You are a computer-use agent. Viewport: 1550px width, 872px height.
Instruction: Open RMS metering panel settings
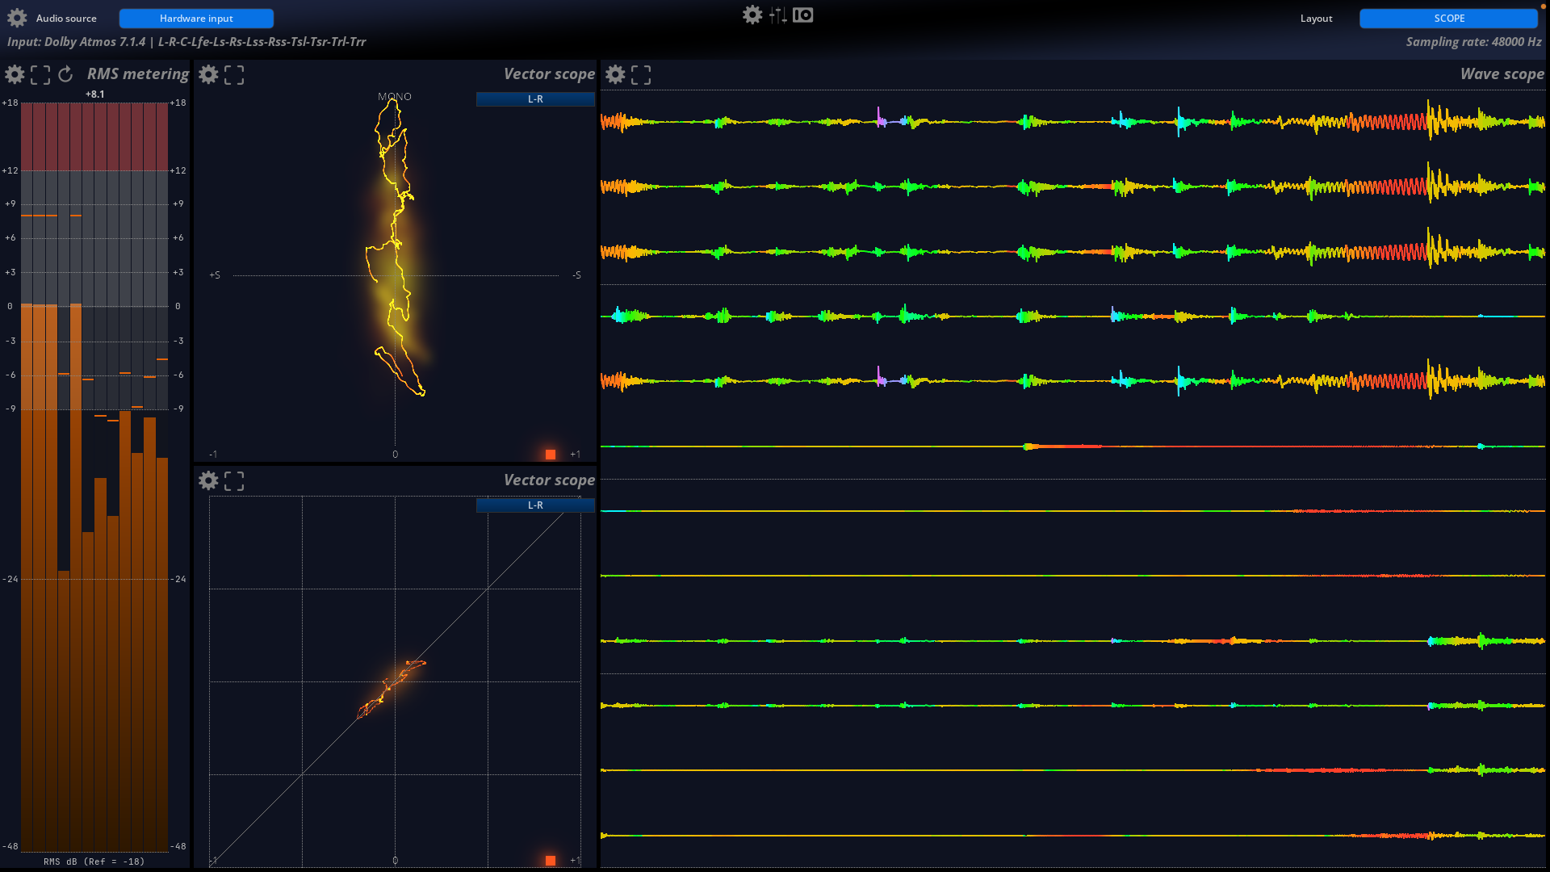pos(15,74)
